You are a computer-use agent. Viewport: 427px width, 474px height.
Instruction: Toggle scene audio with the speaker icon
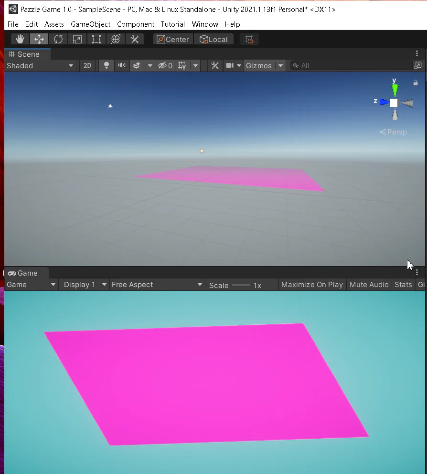click(122, 66)
